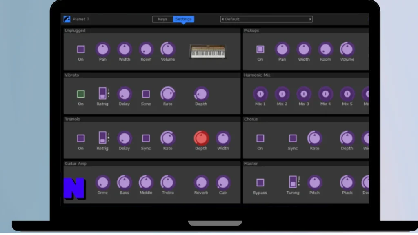
Task: Disable the Vibrato On switch
Action: pyautogui.click(x=81, y=94)
